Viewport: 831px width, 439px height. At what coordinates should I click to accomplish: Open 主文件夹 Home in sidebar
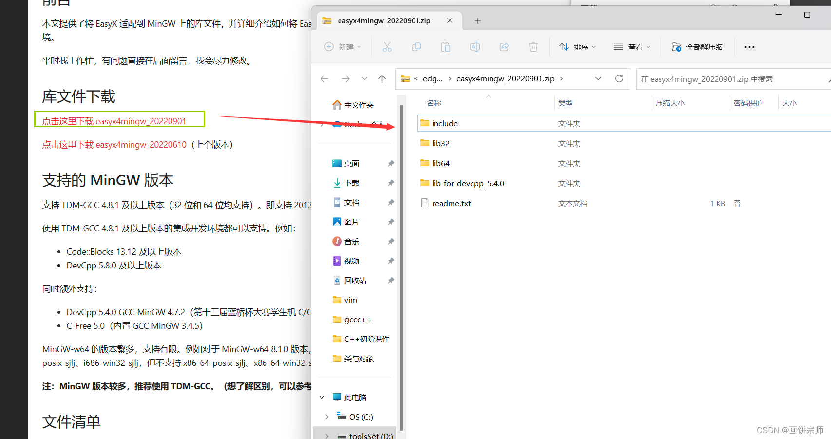click(354, 105)
